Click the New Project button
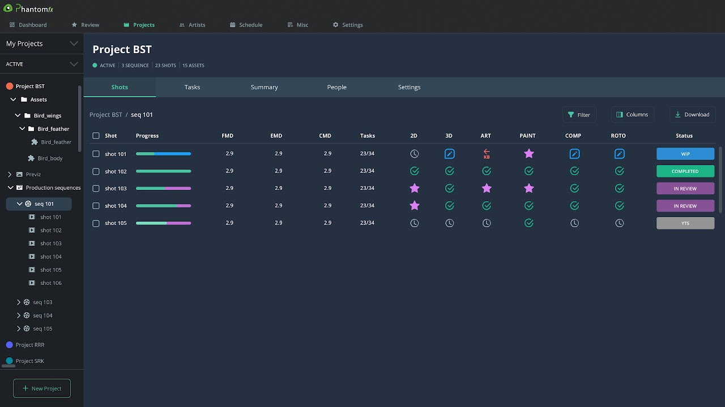The image size is (725, 407). 42,388
